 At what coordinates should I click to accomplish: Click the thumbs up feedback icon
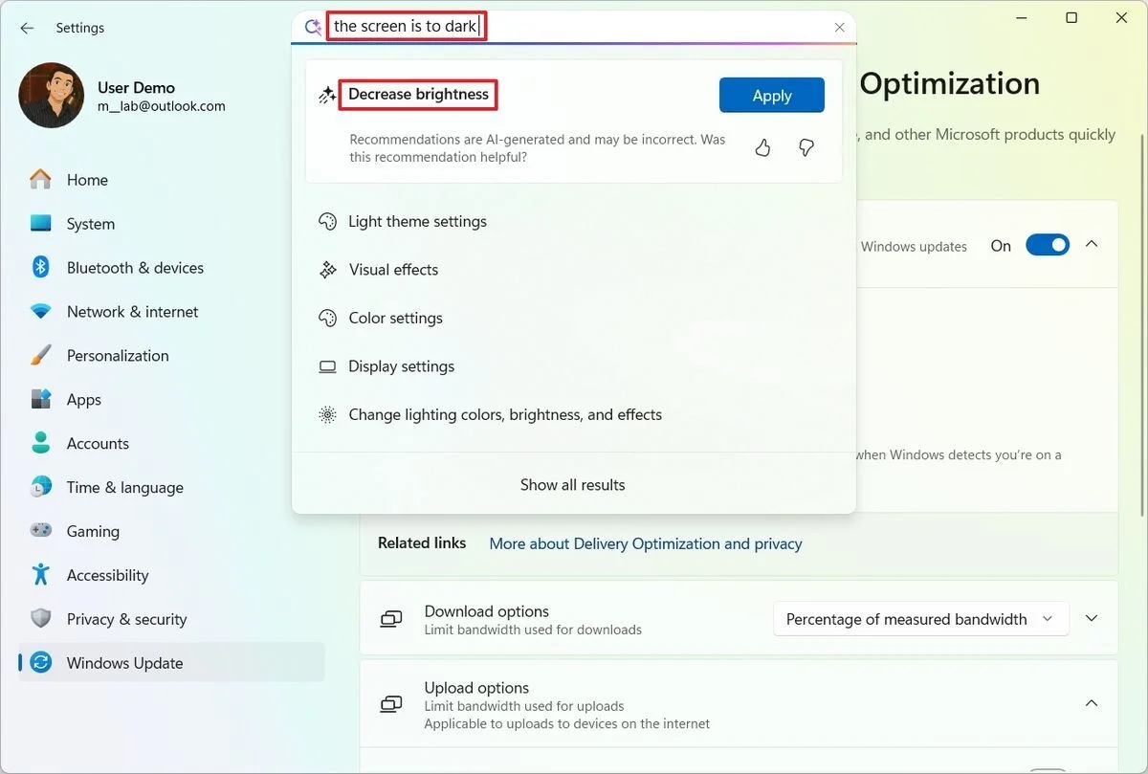coord(762,147)
